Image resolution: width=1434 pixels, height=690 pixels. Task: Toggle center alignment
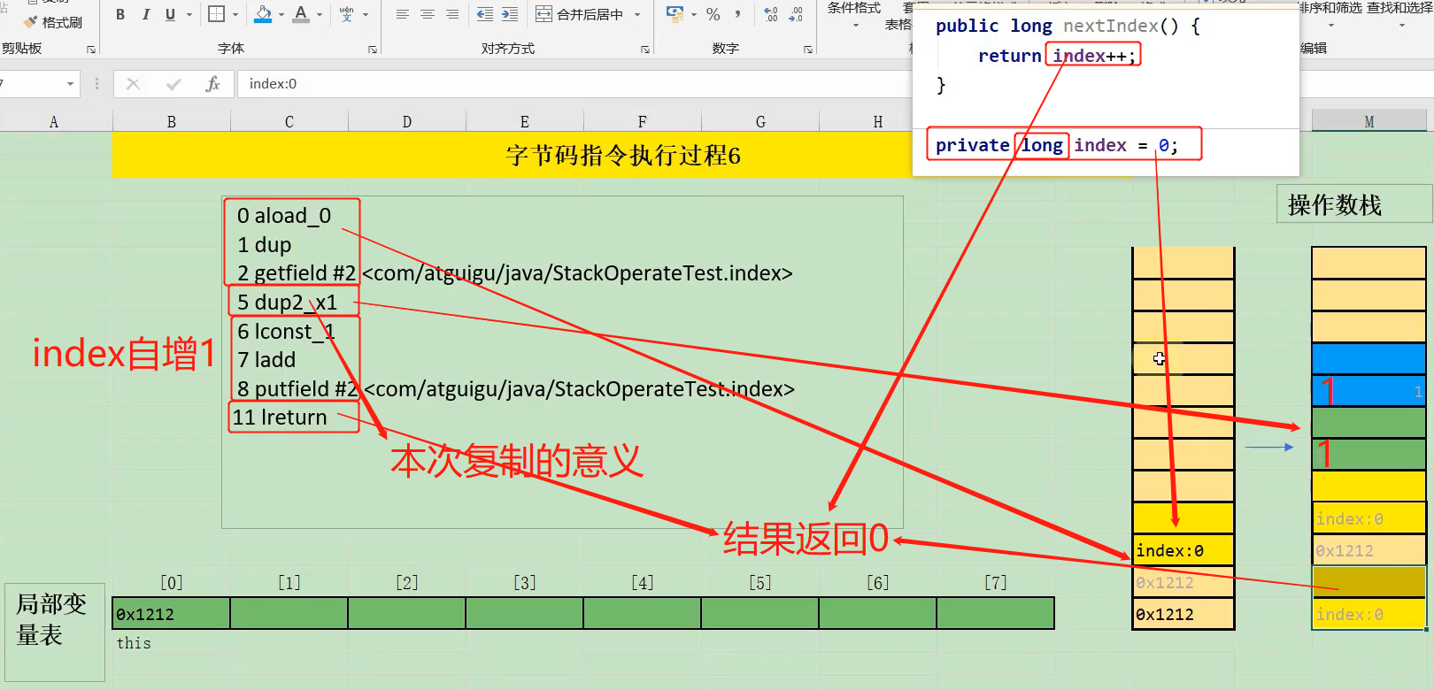(428, 14)
